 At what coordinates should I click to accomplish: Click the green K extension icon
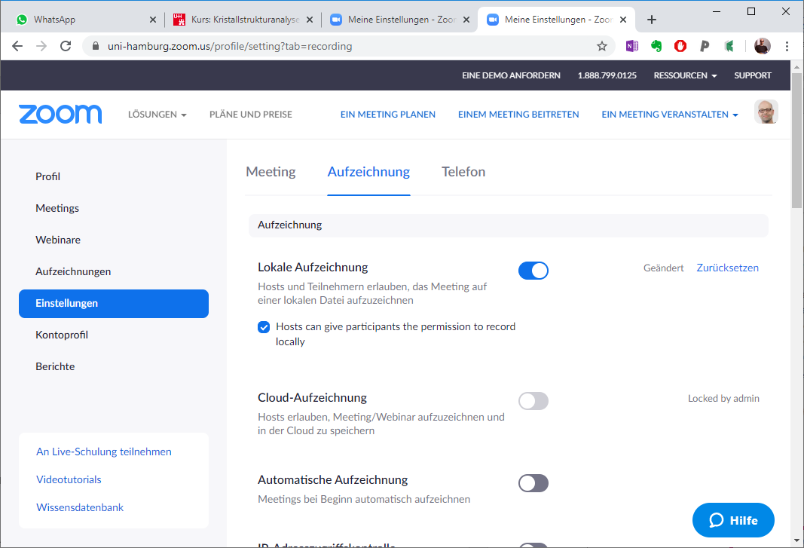729,46
